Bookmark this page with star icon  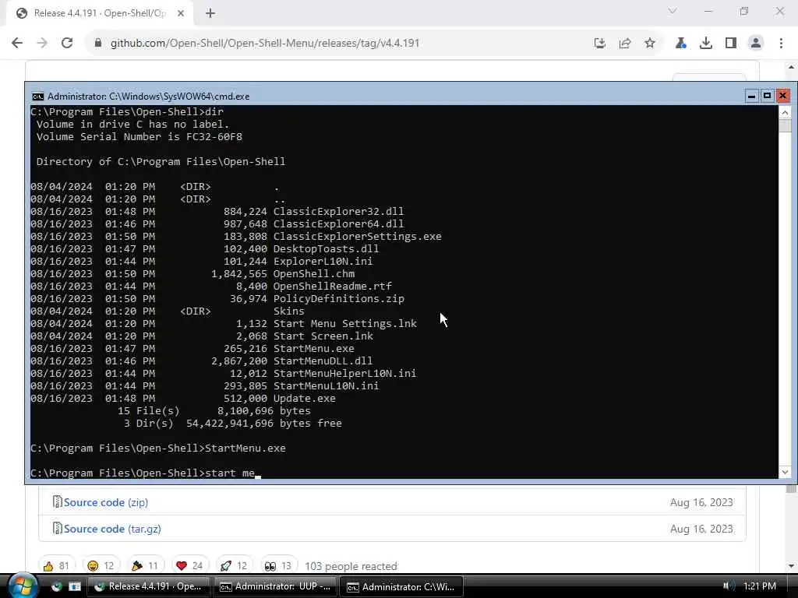click(x=650, y=44)
